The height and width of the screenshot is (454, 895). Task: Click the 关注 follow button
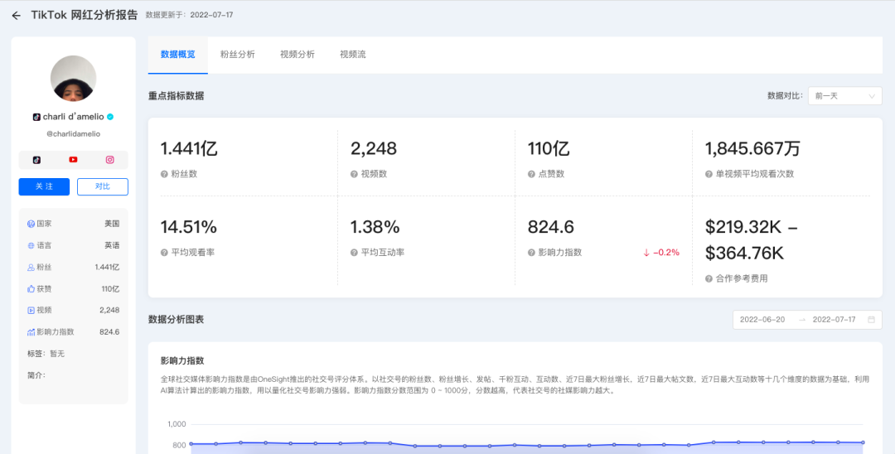tap(44, 186)
